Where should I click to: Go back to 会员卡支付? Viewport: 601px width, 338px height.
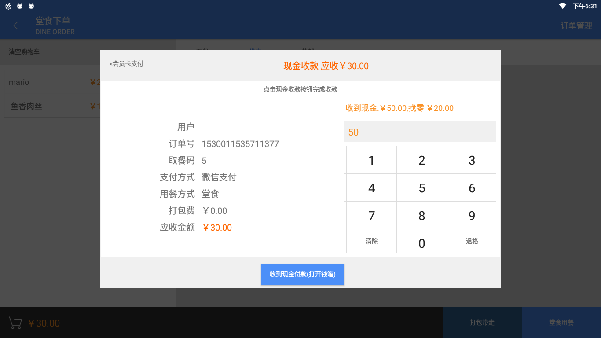point(127,64)
